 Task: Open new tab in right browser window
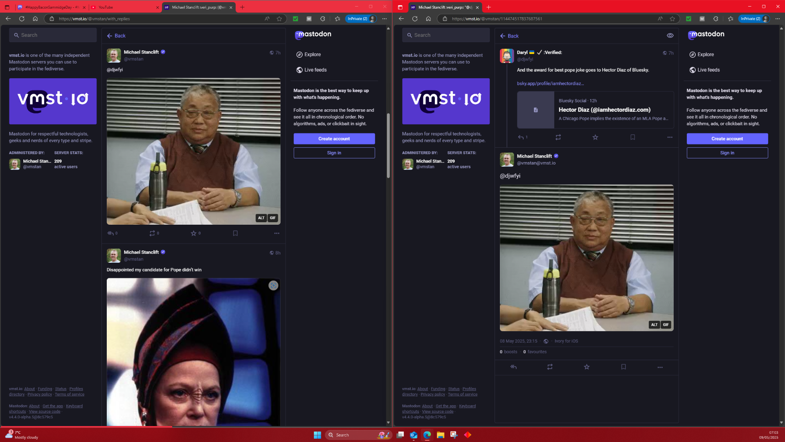(488, 7)
